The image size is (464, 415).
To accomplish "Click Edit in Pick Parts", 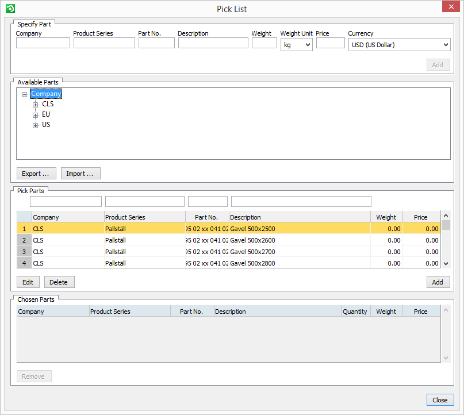I will pos(28,282).
